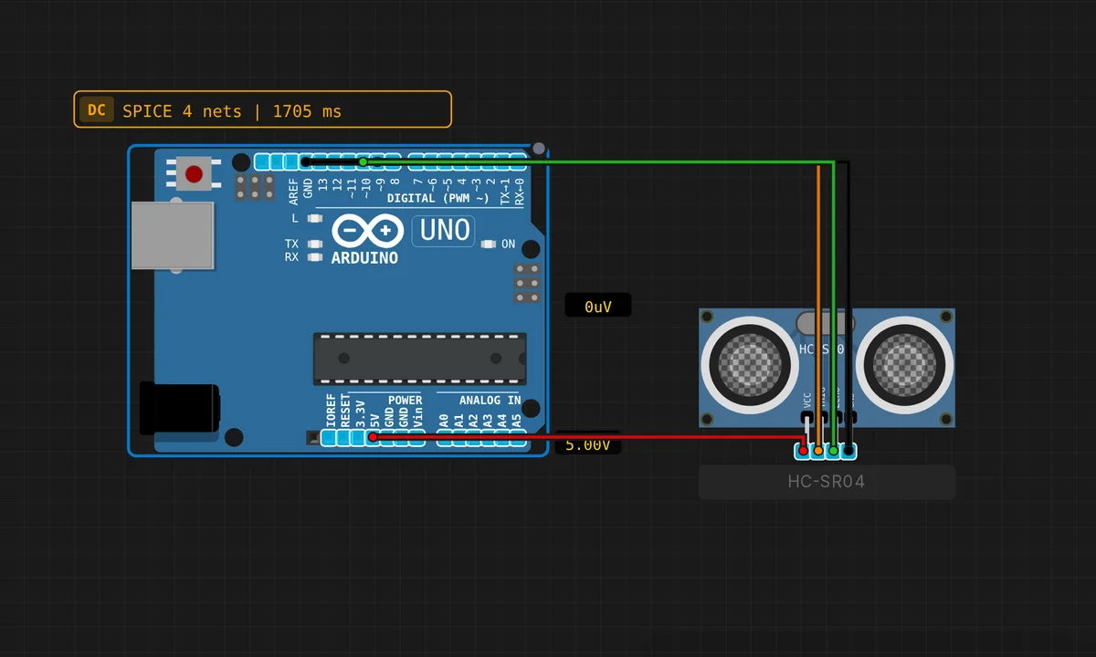Click Arduino digital pin 2 header
This screenshot has height=657, width=1096.
click(490, 162)
